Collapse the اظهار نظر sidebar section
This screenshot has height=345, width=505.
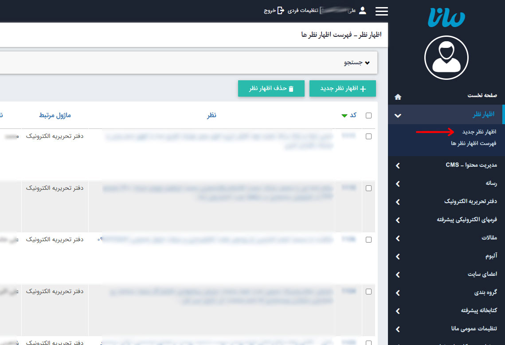pyautogui.click(x=398, y=114)
